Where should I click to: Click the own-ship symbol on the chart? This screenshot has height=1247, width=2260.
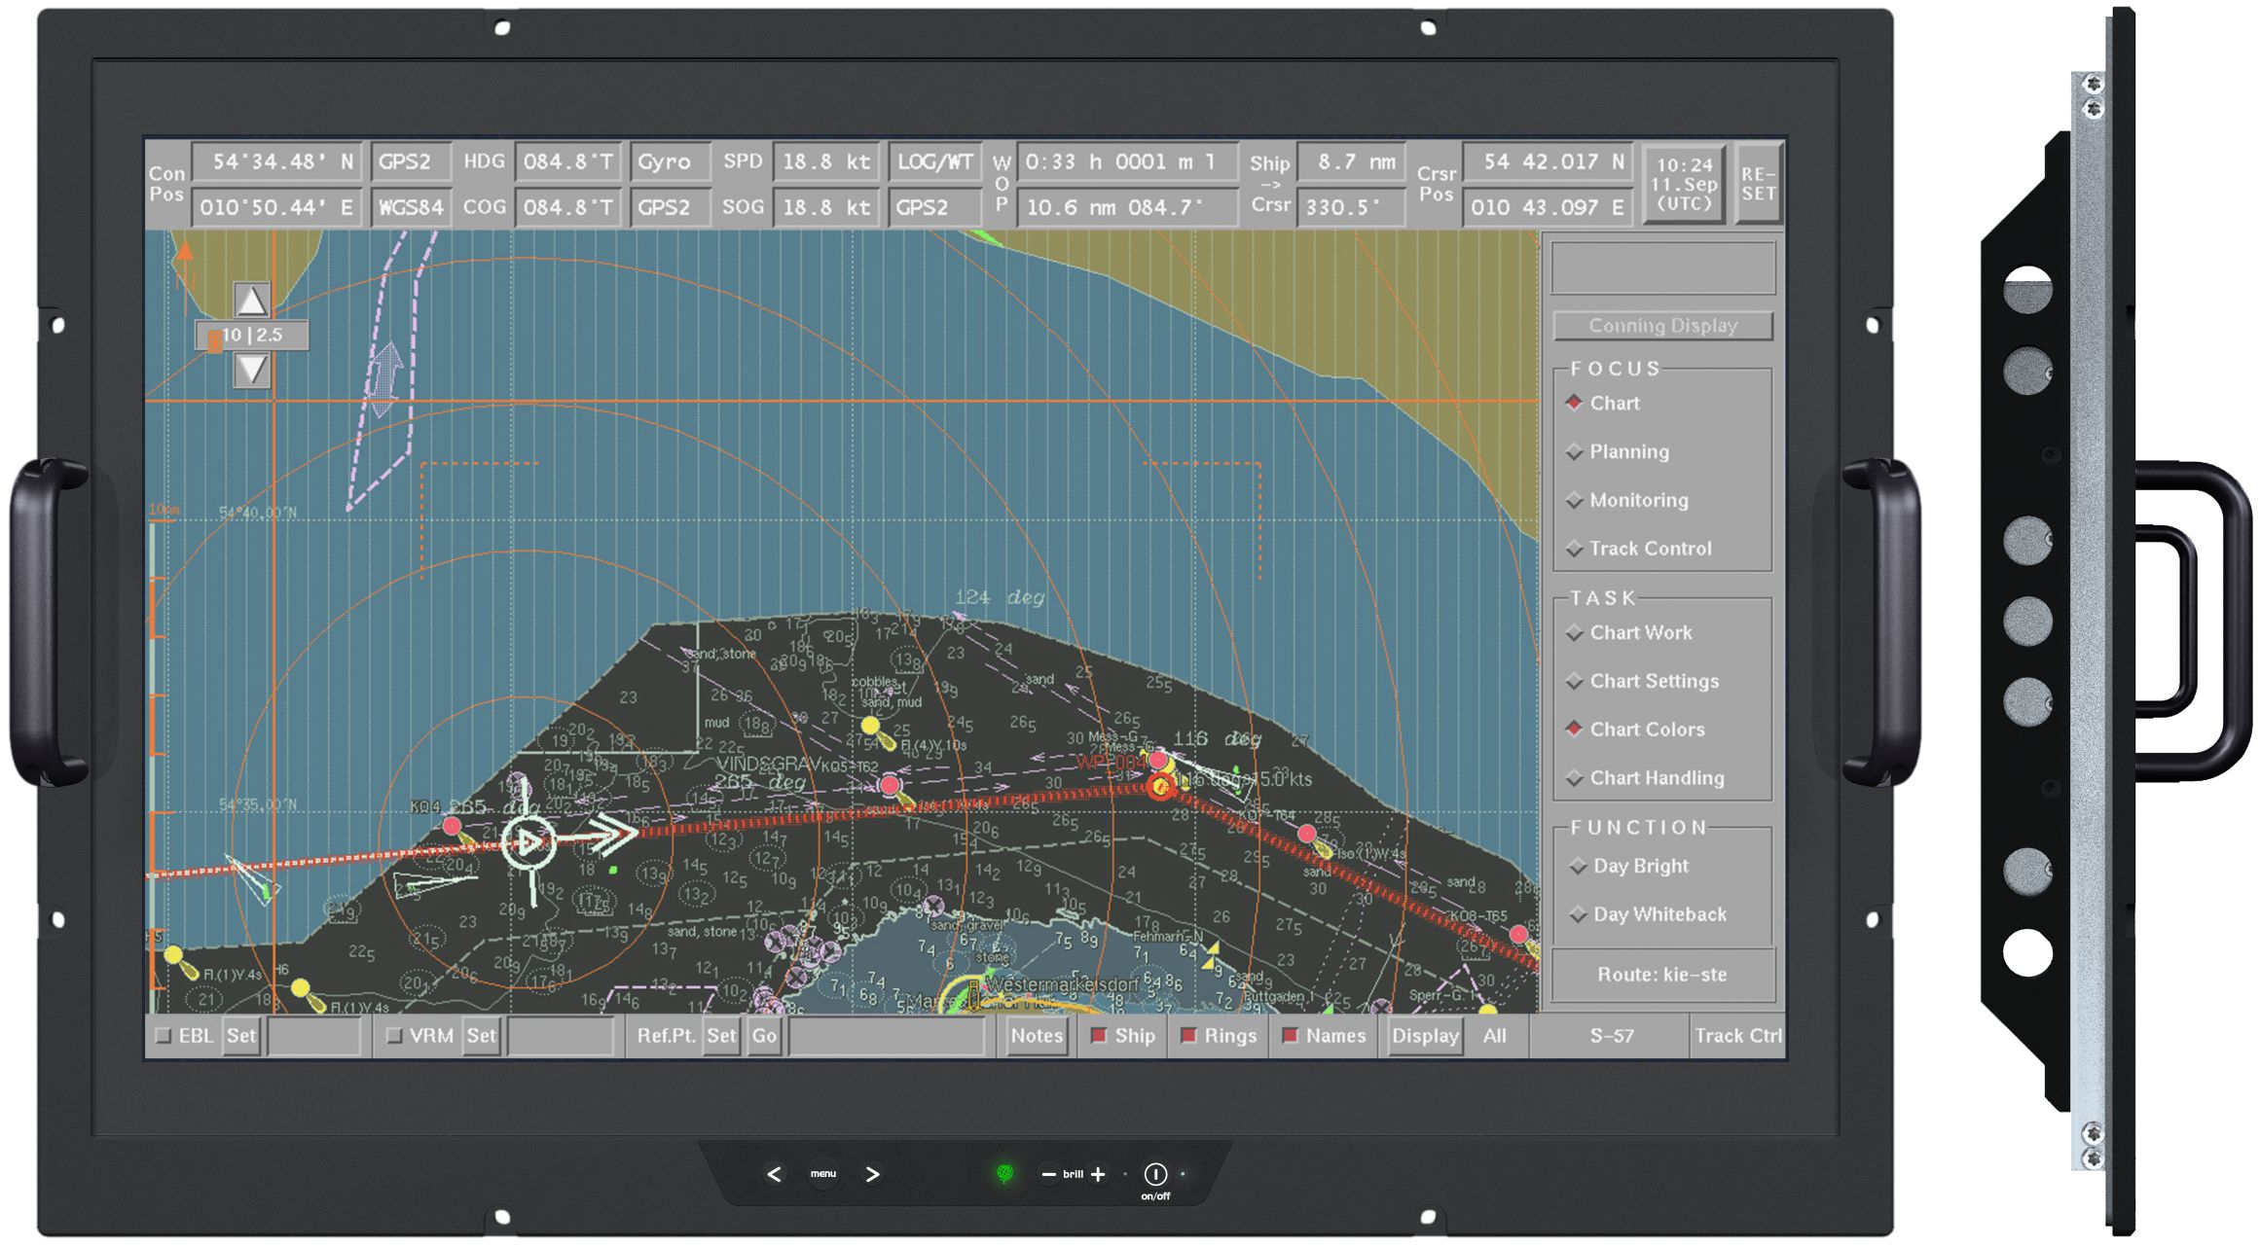tap(529, 842)
